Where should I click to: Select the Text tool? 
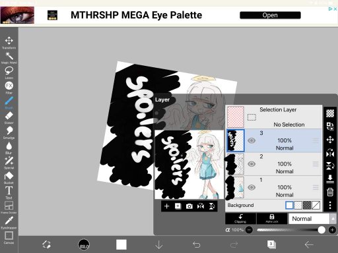click(x=9, y=193)
